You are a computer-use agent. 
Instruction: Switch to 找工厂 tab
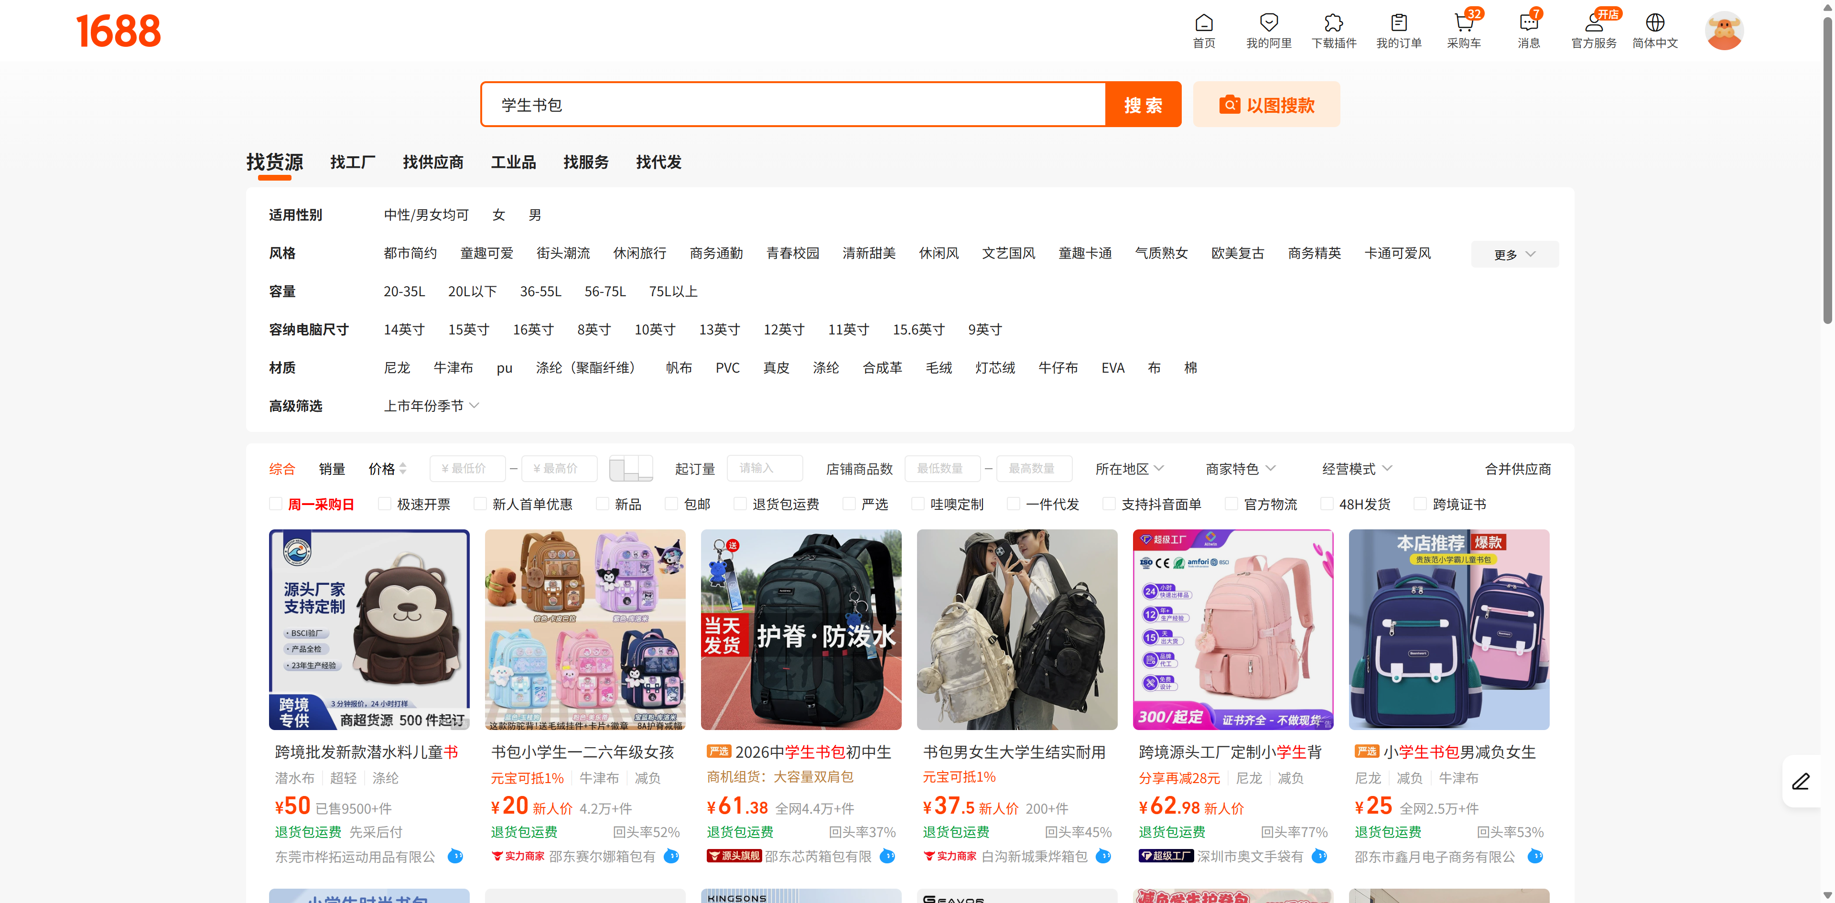(x=353, y=162)
